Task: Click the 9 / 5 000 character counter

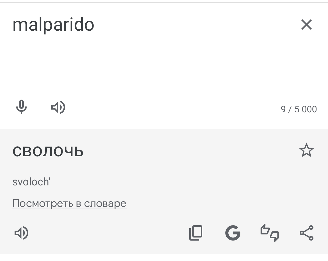Action: (x=299, y=109)
